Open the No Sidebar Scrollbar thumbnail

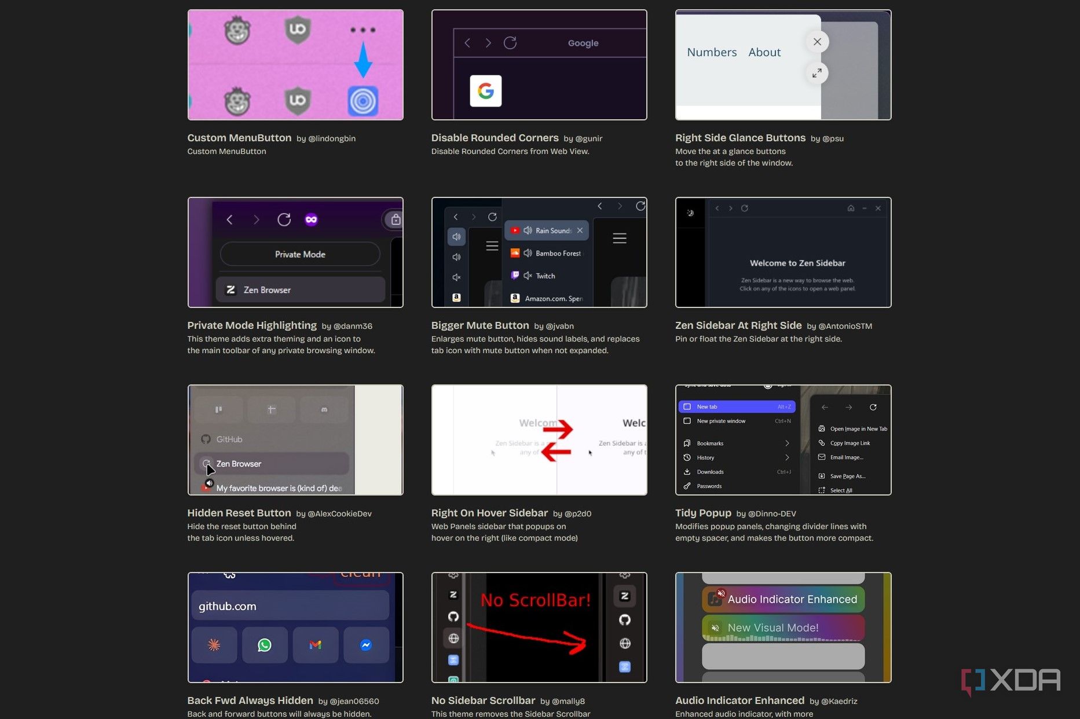click(539, 628)
